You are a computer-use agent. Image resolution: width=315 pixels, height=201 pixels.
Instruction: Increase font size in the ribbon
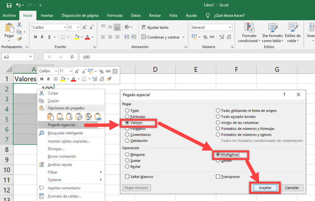point(84,27)
